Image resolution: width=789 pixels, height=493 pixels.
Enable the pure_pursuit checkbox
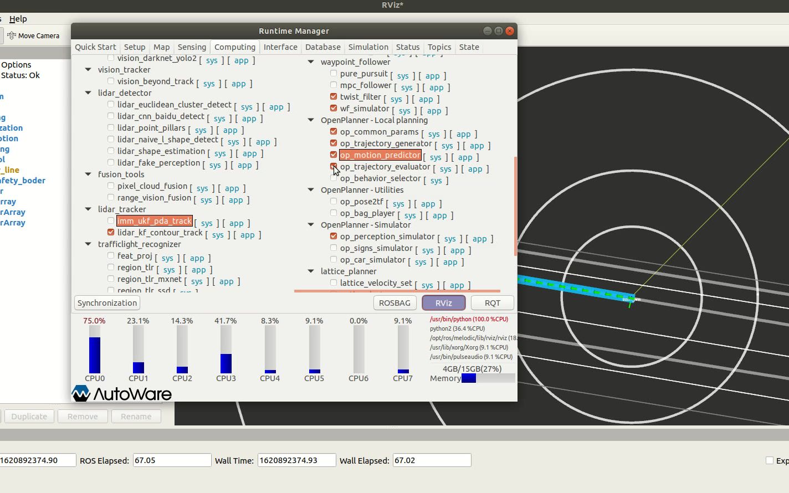tap(334, 73)
